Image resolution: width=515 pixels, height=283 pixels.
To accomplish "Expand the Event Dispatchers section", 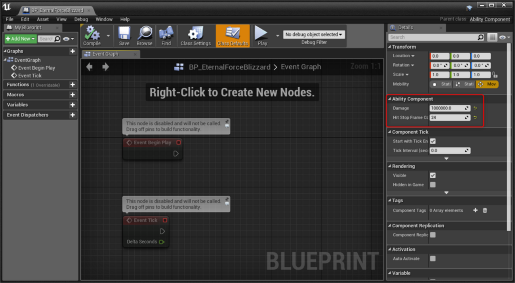I will (x=28, y=115).
